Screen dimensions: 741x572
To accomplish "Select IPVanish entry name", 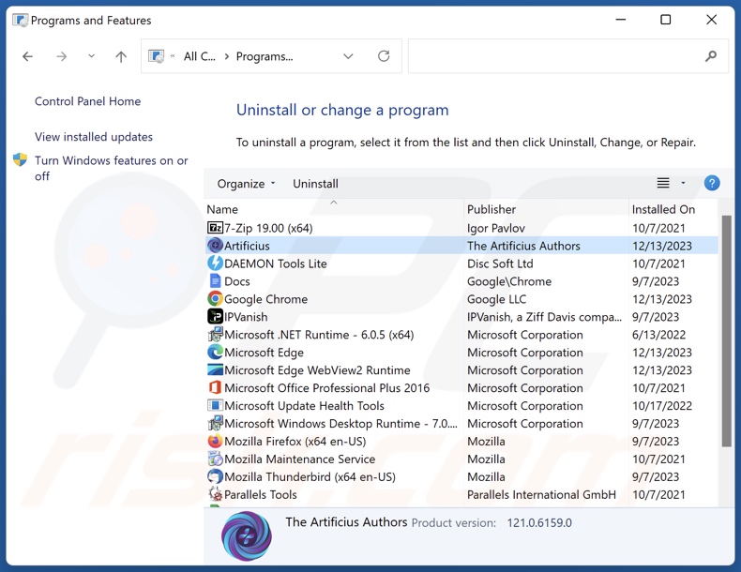I will (x=246, y=317).
